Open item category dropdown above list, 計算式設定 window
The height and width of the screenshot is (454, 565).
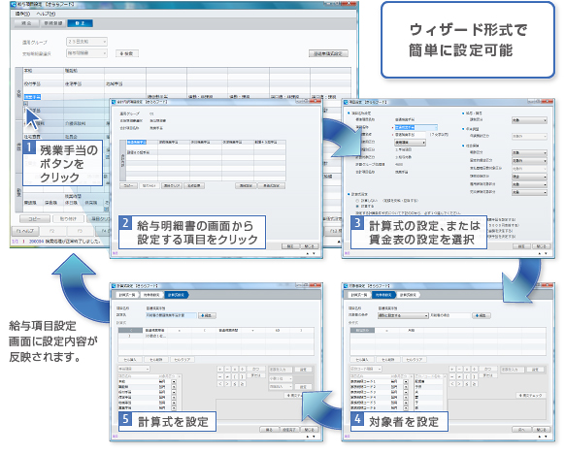pyautogui.click(x=134, y=369)
